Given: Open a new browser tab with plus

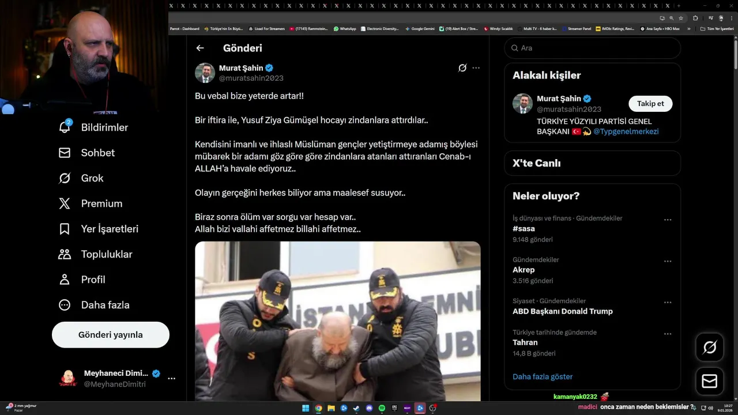Looking at the screenshot, I should pos(679,6).
